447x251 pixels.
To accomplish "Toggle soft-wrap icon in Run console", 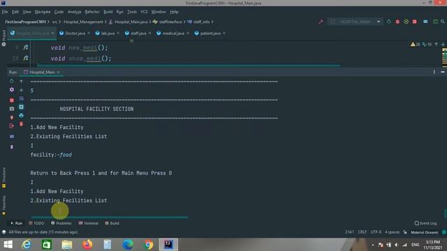I will pyautogui.click(x=21, y=98).
